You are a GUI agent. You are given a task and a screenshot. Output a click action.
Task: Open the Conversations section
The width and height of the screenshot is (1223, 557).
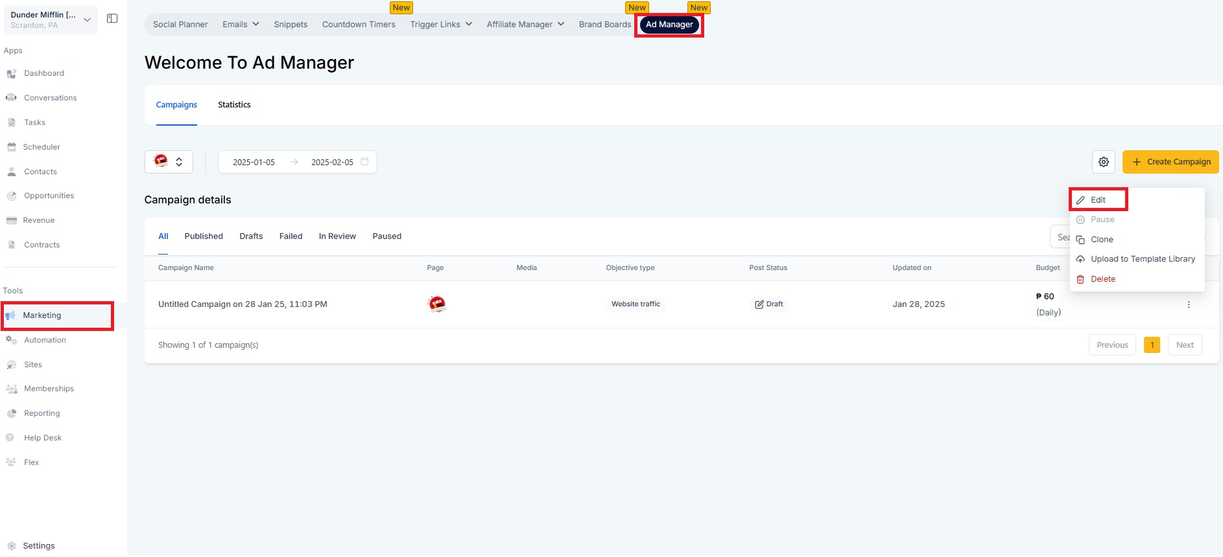(x=51, y=98)
